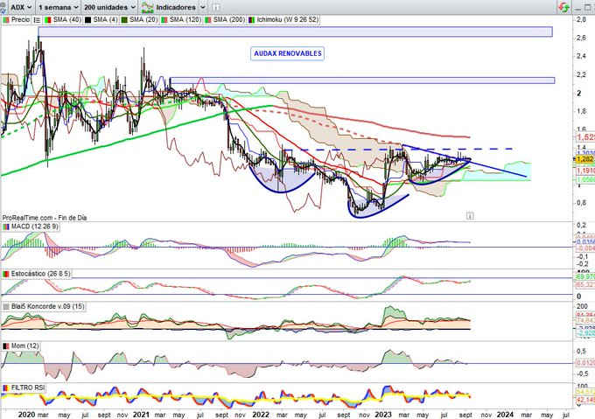Open Mom (12) indicator settings
The height and width of the screenshot is (419, 595).
(20, 346)
